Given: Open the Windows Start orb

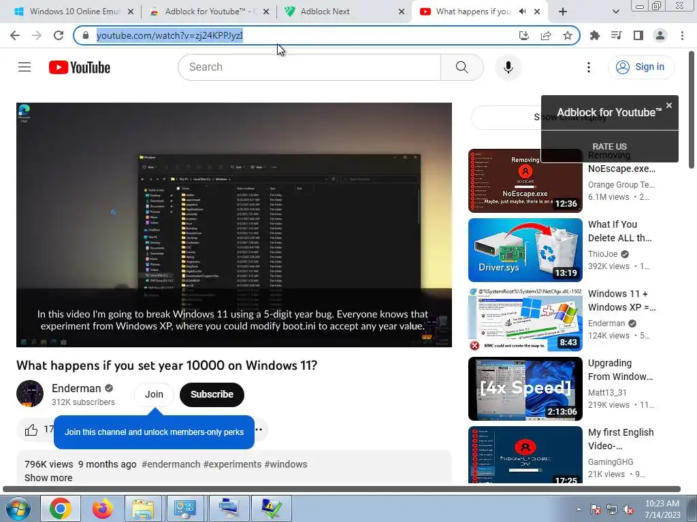Looking at the screenshot, I should (18, 508).
